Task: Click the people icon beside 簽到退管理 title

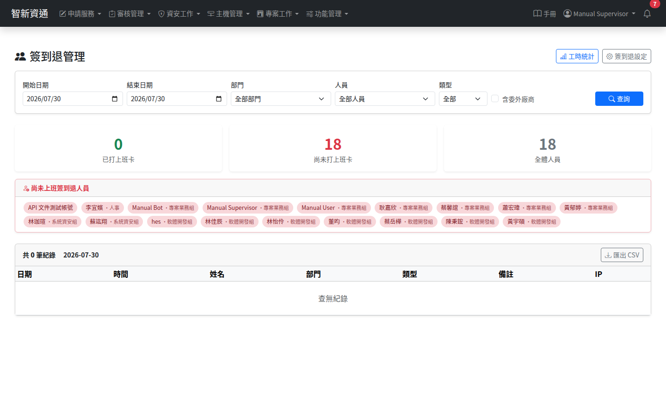Action: pyautogui.click(x=20, y=56)
